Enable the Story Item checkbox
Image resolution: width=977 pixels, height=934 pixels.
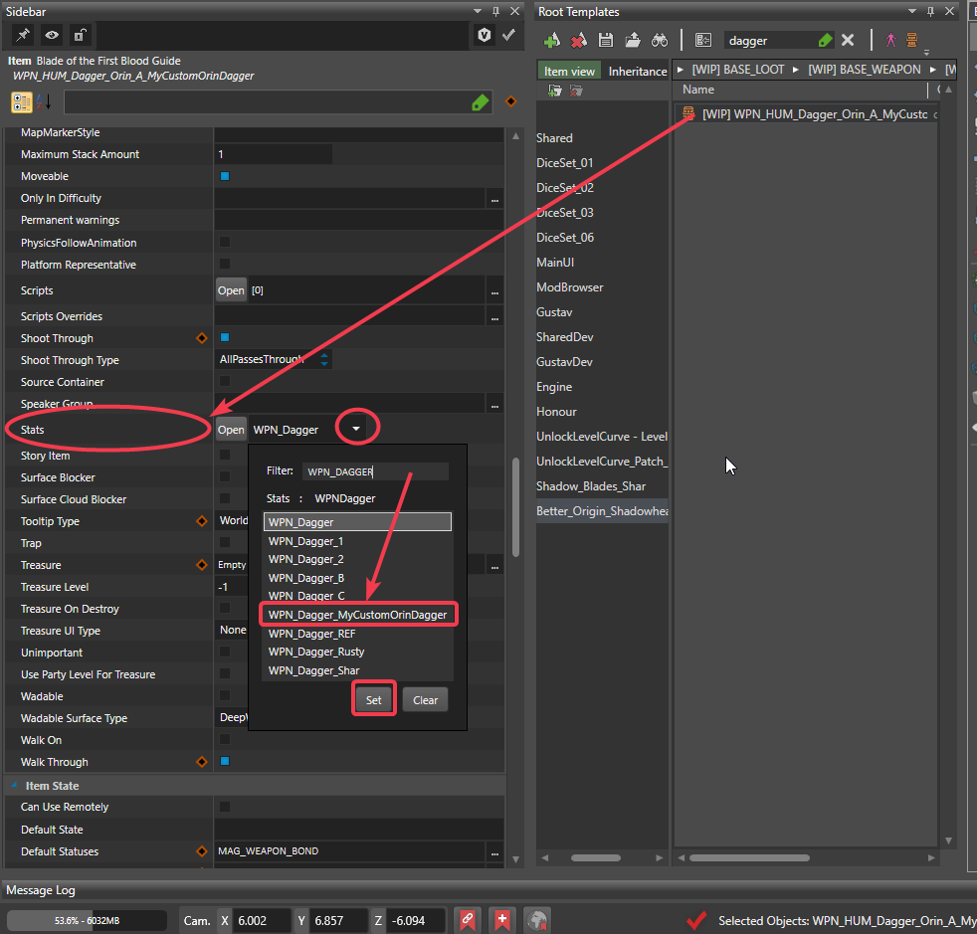click(x=225, y=456)
